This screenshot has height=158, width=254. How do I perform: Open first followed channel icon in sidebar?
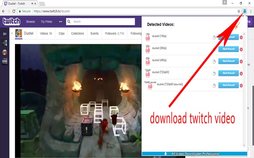5,43
